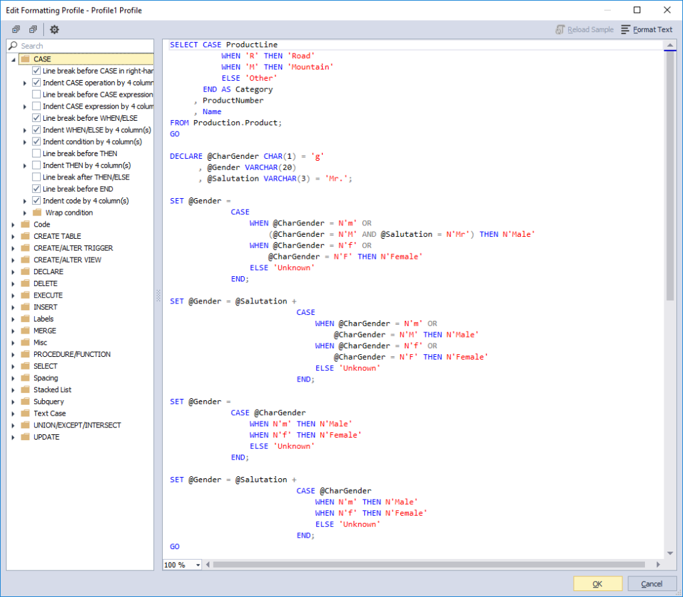Click the OK button

(x=598, y=584)
